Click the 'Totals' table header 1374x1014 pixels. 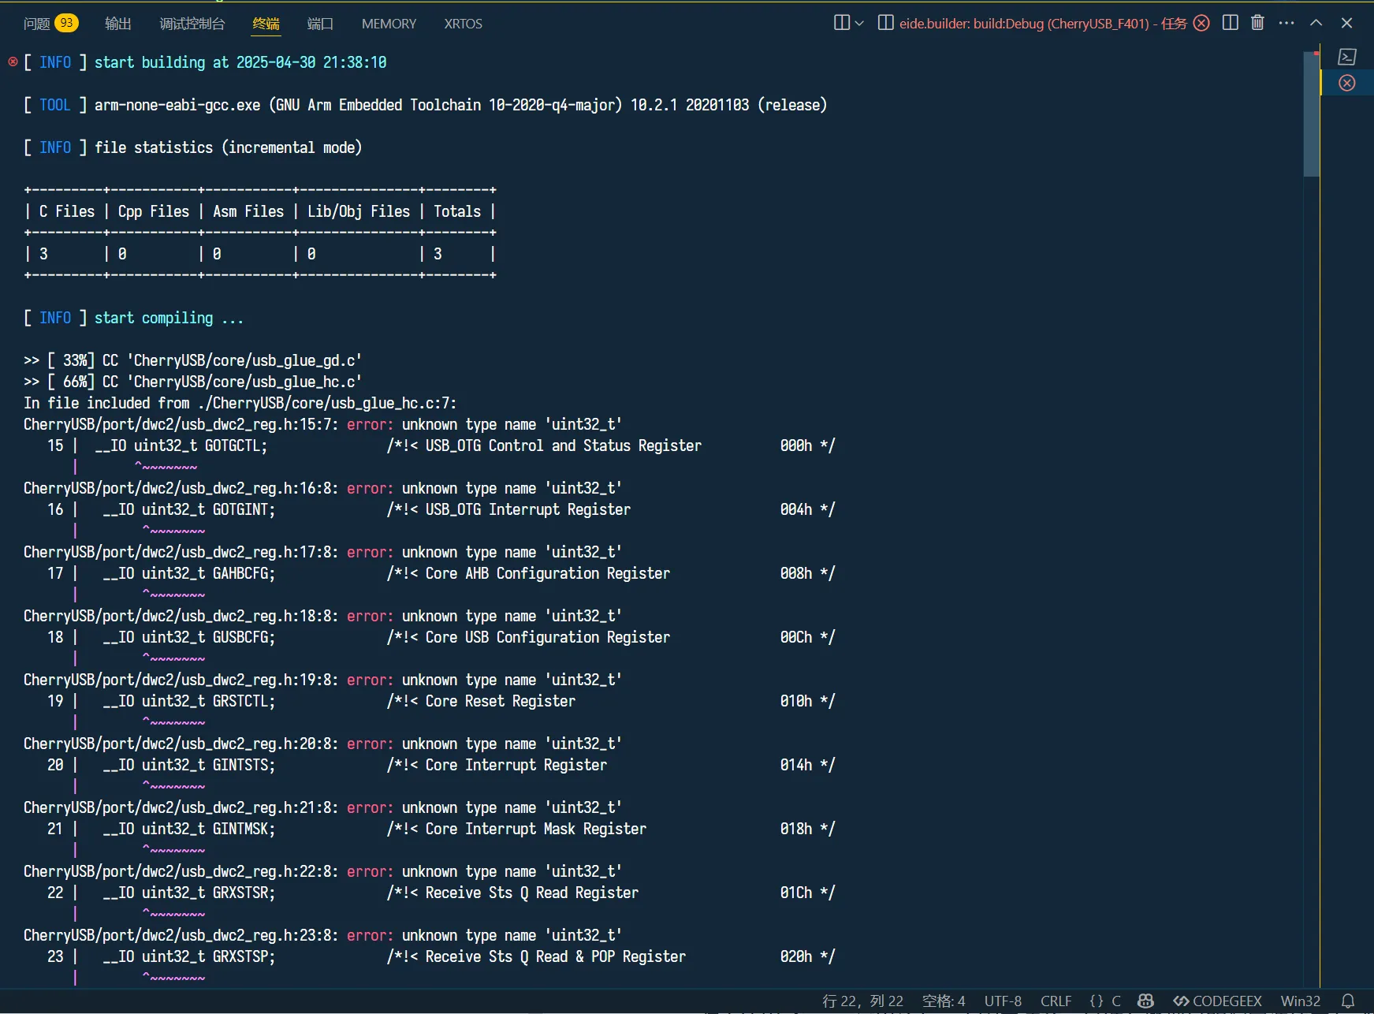(457, 211)
